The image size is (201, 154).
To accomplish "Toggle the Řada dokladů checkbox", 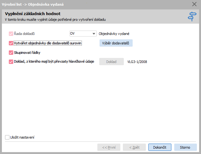I will click(11, 34).
